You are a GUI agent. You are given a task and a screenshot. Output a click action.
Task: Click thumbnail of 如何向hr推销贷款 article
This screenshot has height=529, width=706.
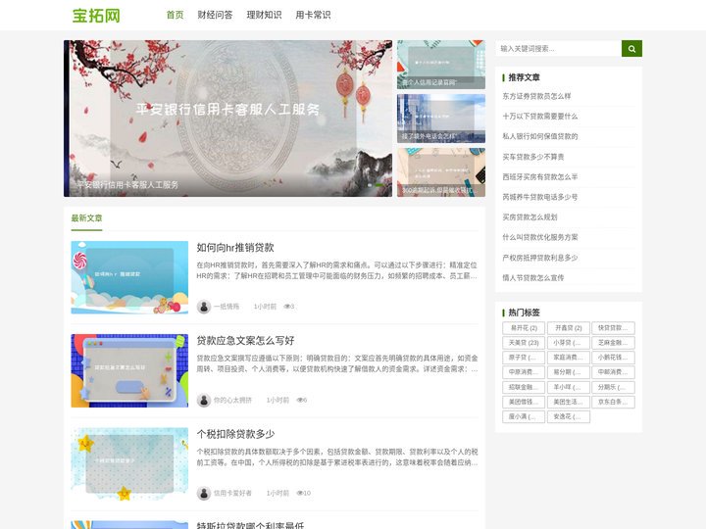tap(129, 277)
